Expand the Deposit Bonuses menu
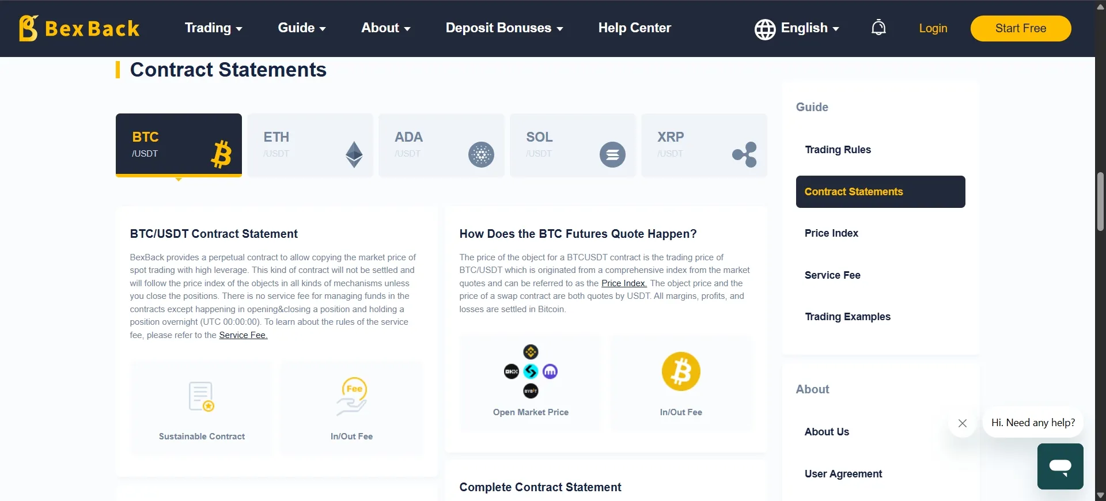Viewport: 1106px width, 501px height. tap(505, 28)
